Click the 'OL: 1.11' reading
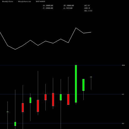This screenshot has width=129, height=129. [x=88, y=11]
